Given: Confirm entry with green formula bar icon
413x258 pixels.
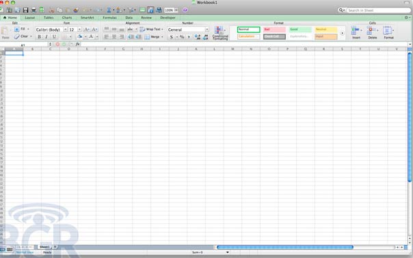Looking at the screenshot, I should click(64, 44).
